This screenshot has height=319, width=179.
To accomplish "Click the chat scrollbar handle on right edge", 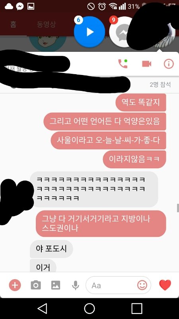I will pos(178,208).
